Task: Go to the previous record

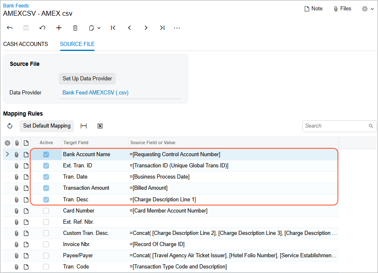Action: point(129,28)
